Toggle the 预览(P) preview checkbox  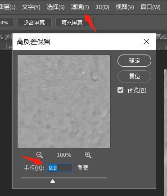[x=120, y=90]
